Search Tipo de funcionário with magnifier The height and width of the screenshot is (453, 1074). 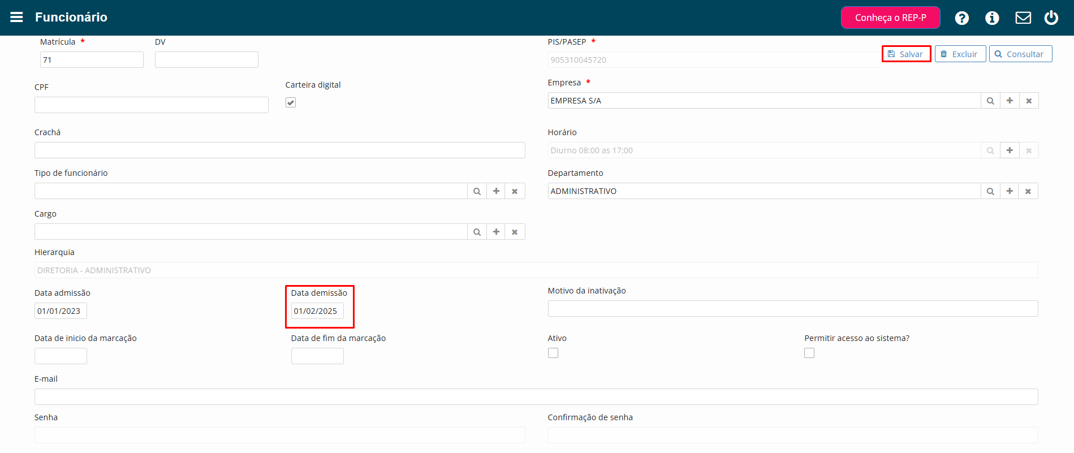tap(477, 191)
